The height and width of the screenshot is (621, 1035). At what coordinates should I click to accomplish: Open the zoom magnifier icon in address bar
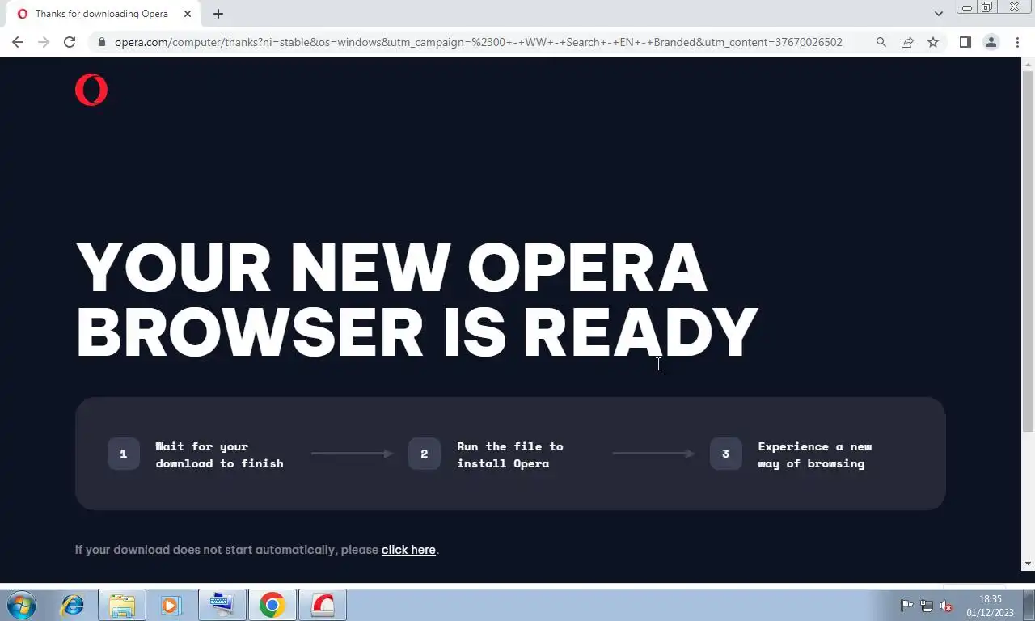pyautogui.click(x=881, y=42)
